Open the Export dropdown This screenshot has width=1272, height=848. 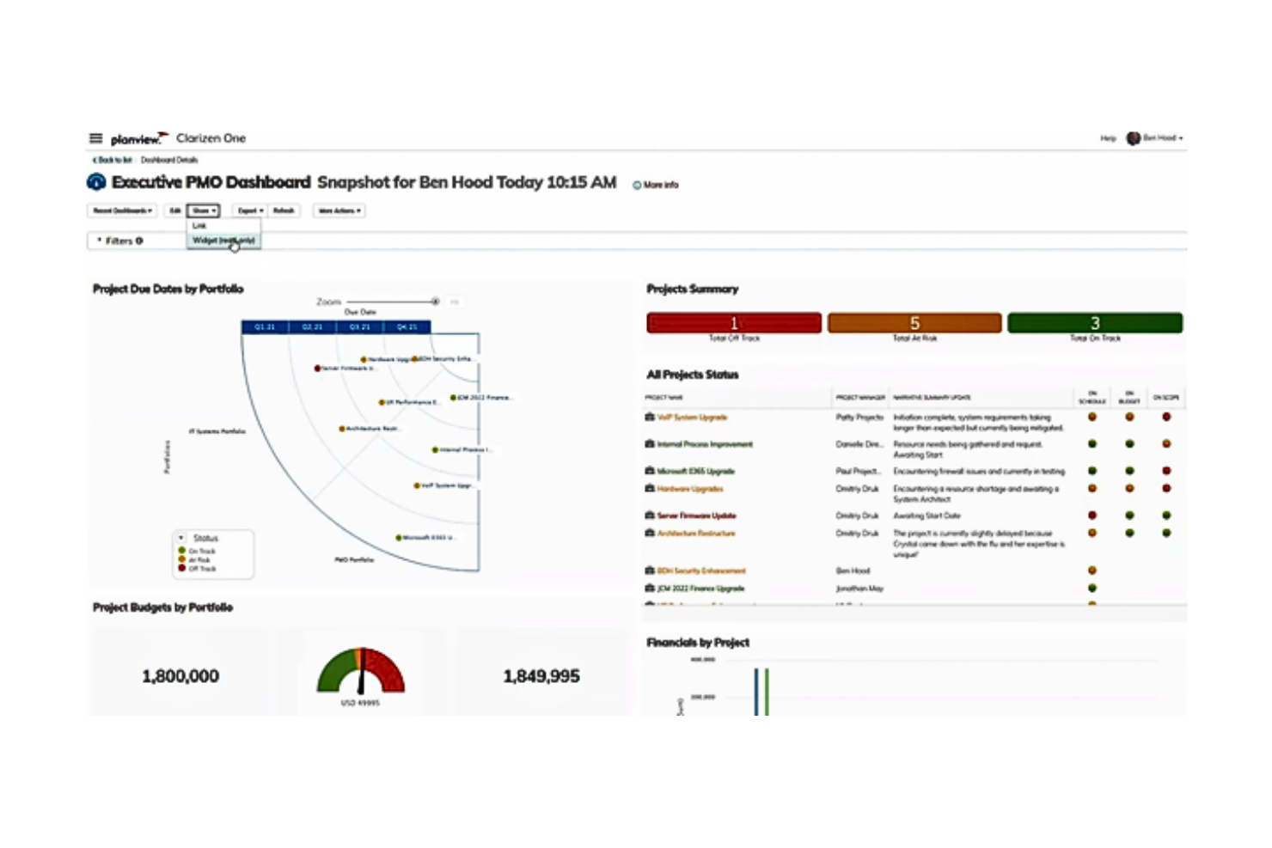click(250, 210)
